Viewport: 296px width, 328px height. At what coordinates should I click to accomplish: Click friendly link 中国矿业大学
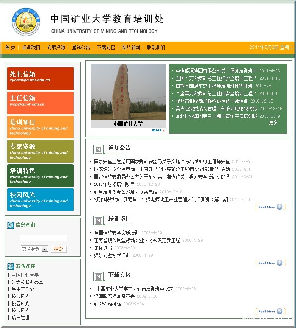pyautogui.click(x=25, y=275)
